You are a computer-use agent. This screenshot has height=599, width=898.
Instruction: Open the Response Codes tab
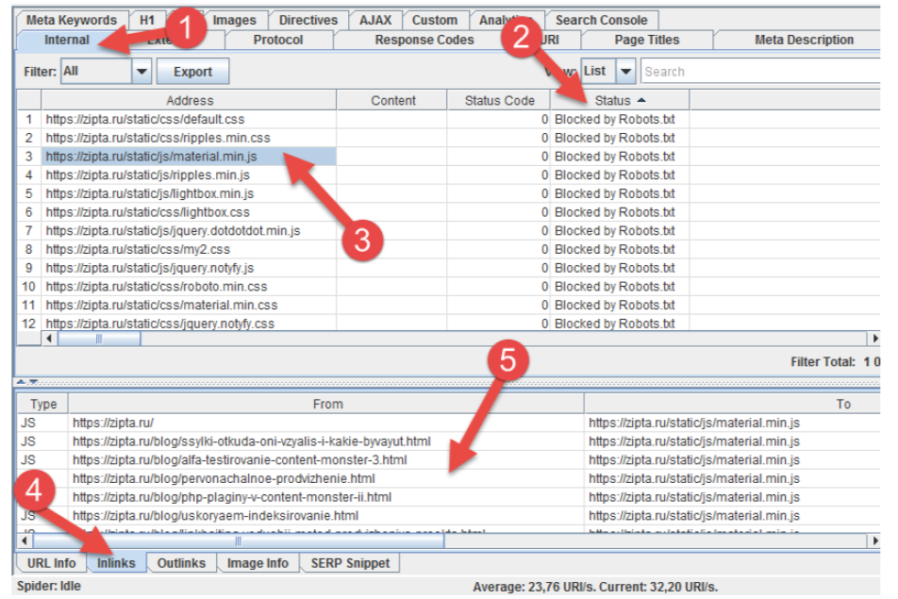pos(424,40)
